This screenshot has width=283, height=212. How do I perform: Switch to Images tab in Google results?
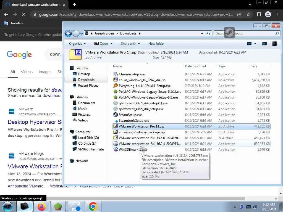click(x=45, y=72)
